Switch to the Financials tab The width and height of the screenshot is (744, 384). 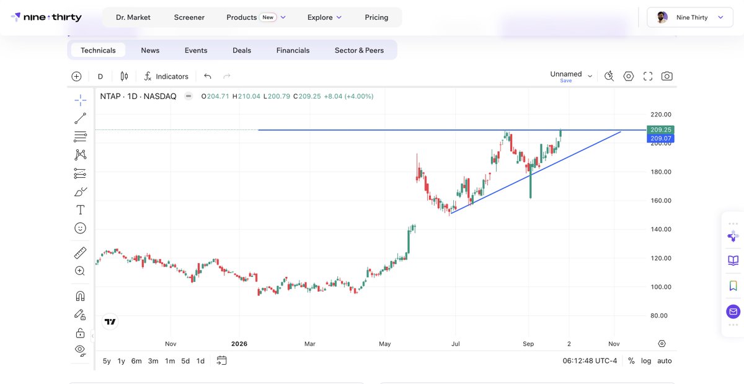(293, 50)
